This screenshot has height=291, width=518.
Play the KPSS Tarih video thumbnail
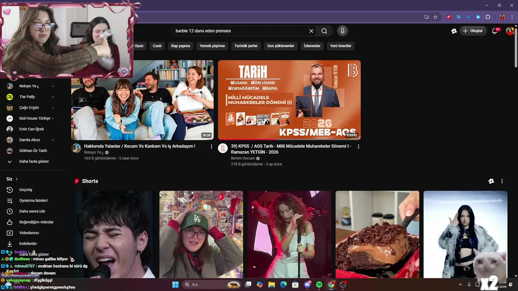click(289, 100)
